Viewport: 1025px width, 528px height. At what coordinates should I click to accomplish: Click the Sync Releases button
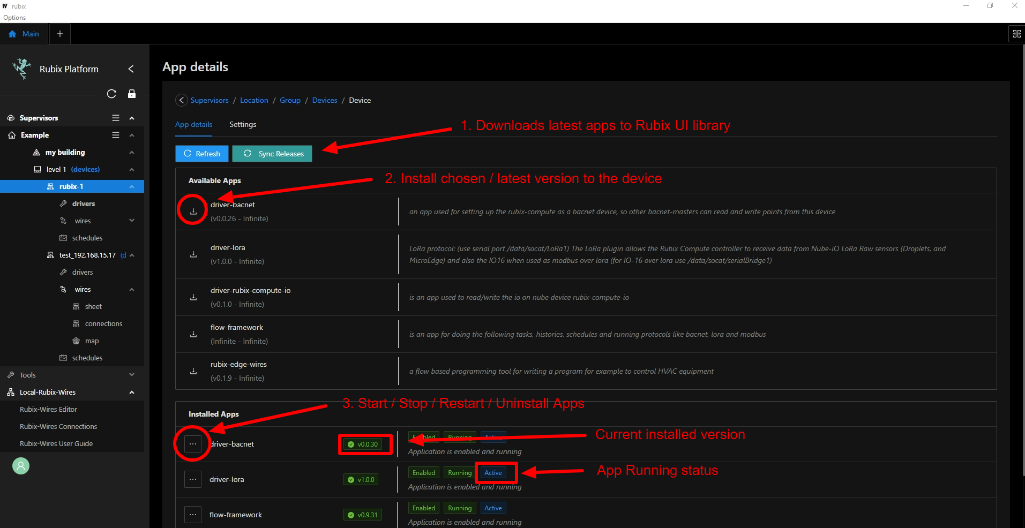[x=272, y=154]
